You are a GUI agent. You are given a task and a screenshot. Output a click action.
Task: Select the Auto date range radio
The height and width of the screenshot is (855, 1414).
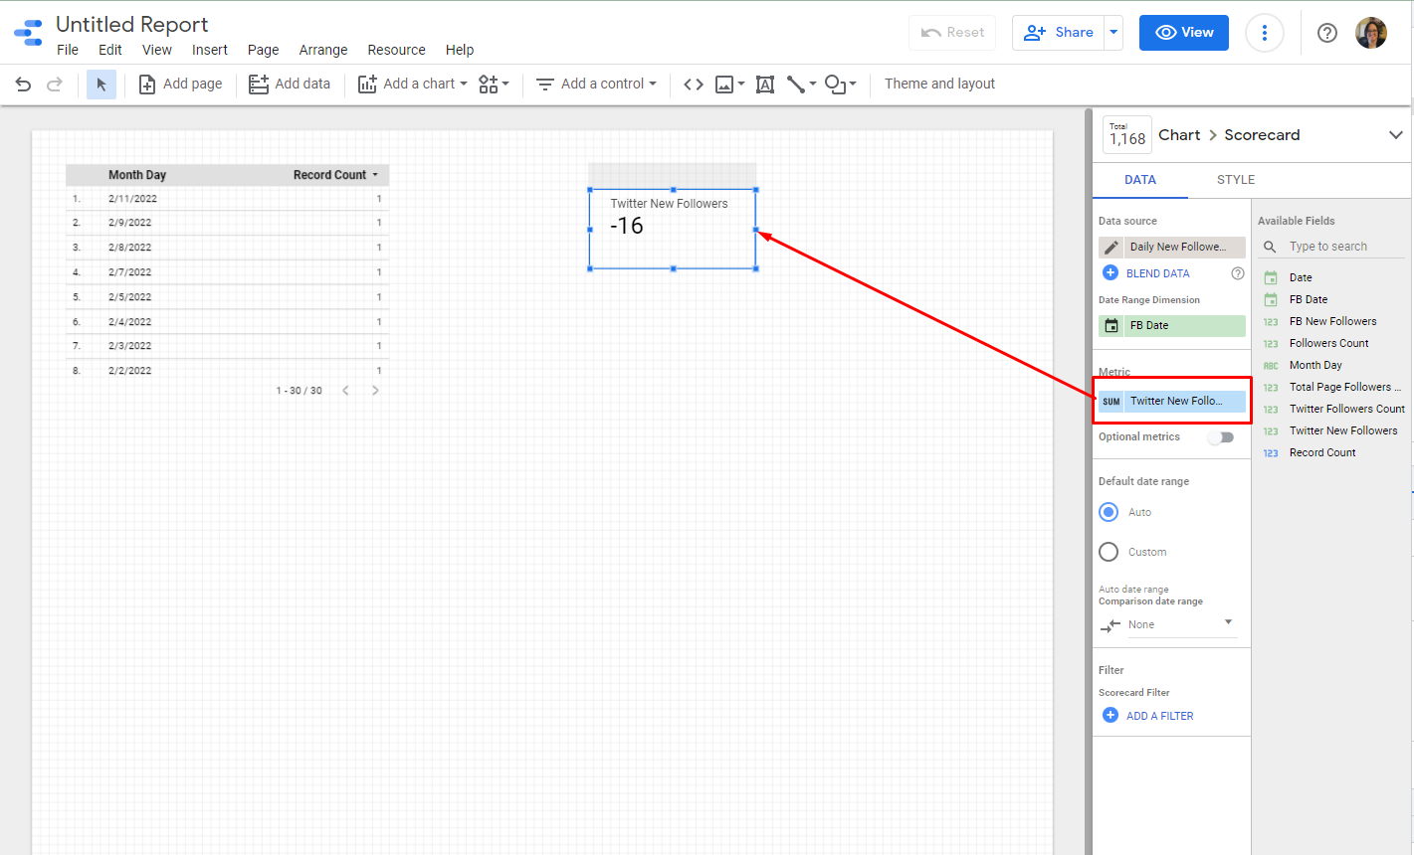[x=1109, y=512]
